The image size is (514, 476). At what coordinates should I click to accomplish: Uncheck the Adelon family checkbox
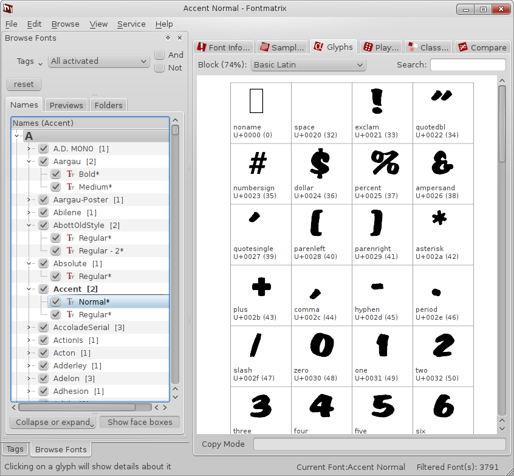(x=44, y=378)
